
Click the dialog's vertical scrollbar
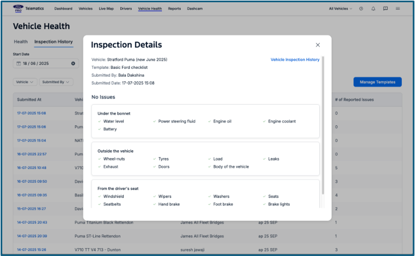tap(323, 126)
